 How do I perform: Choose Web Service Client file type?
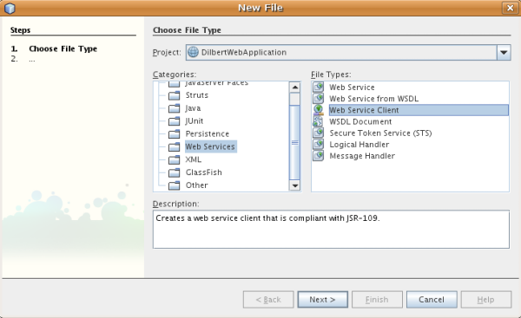419,110
